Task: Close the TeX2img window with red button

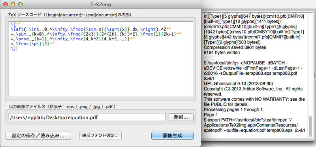Action: click(x=6, y=4)
